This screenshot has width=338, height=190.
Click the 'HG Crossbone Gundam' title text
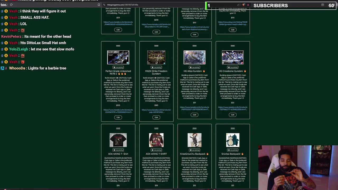tap(231, 71)
